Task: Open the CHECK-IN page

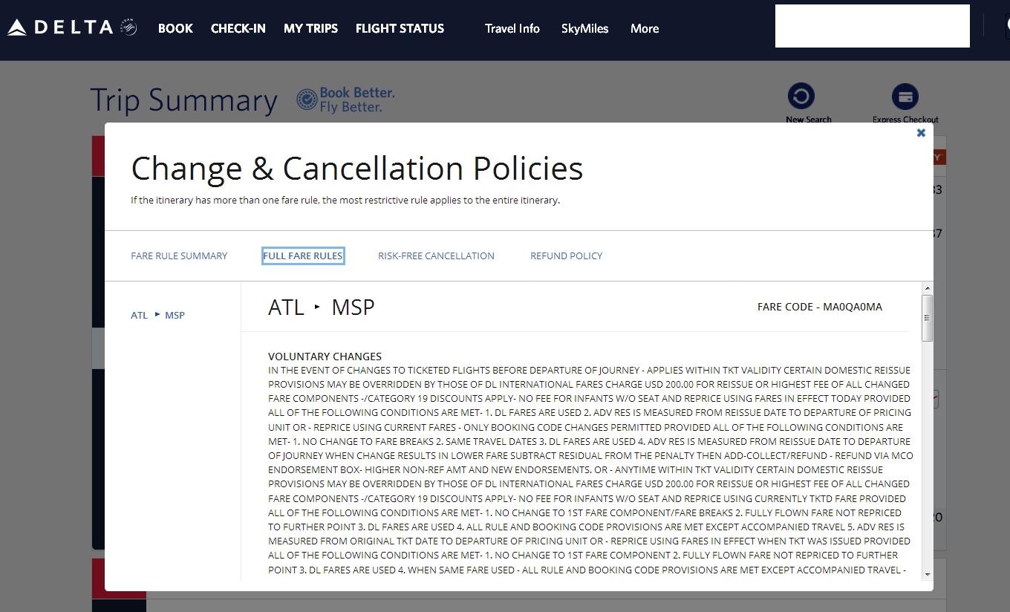Action: click(x=238, y=28)
